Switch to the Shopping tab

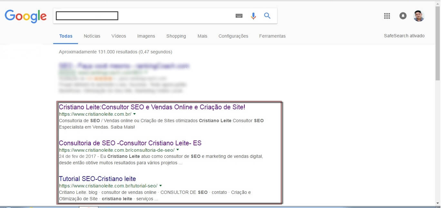pyautogui.click(x=176, y=36)
